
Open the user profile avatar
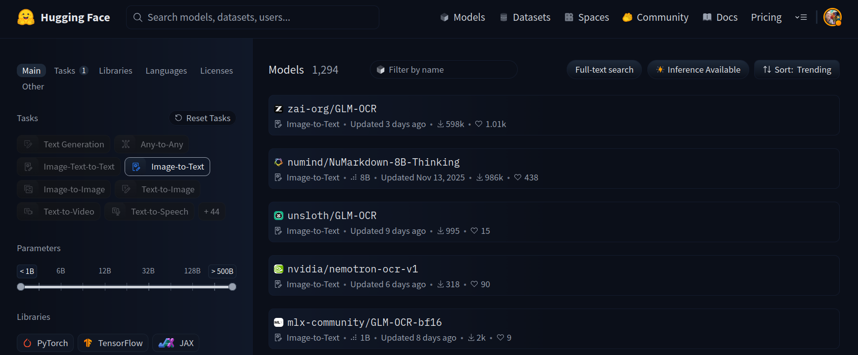pyautogui.click(x=832, y=17)
